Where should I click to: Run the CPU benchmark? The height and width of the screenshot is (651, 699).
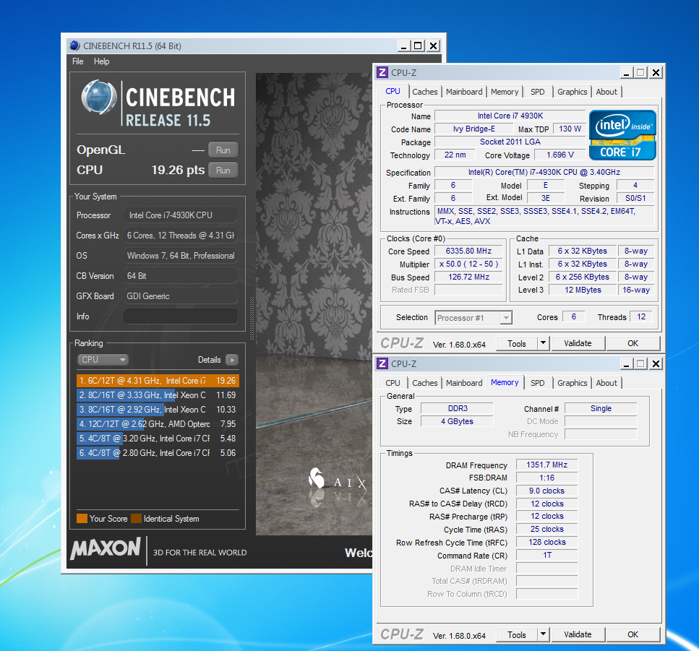click(x=223, y=171)
